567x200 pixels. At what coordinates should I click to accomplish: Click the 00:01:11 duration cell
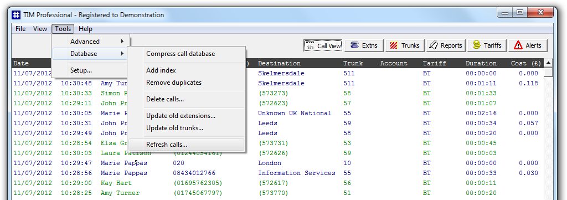click(x=481, y=83)
